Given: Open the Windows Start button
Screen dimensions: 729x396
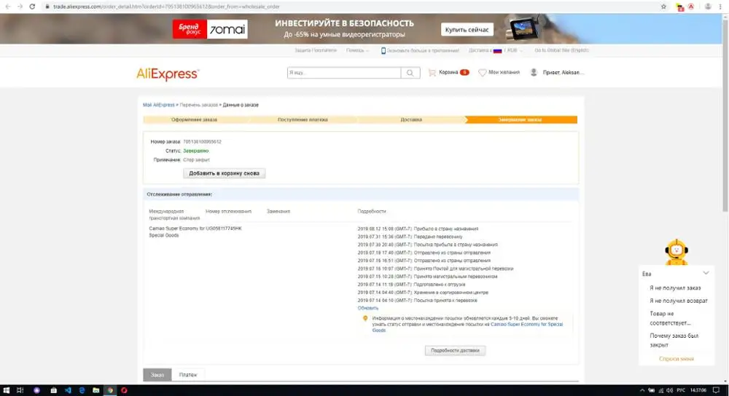Looking at the screenshot, I should pos(6,390).
